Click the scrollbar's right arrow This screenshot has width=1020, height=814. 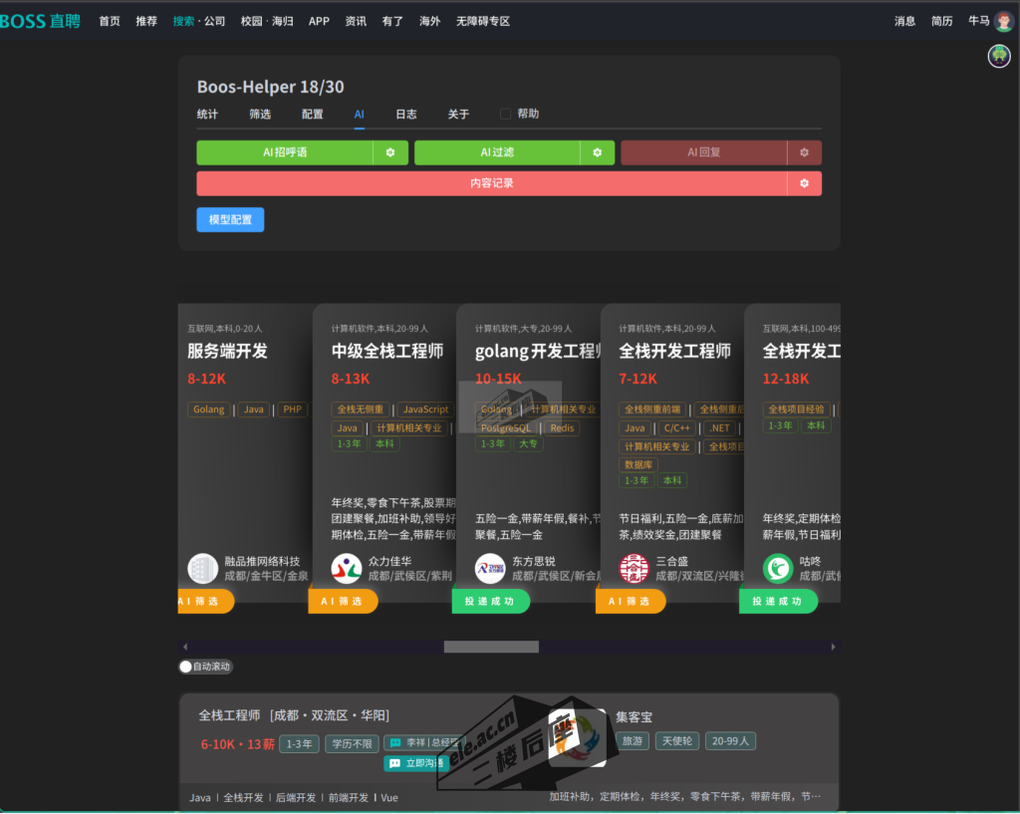(x=834, y=647)
